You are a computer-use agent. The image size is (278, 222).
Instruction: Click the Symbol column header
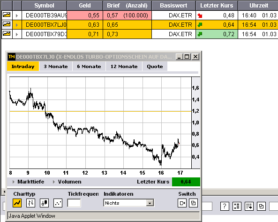tap(45, 6)
